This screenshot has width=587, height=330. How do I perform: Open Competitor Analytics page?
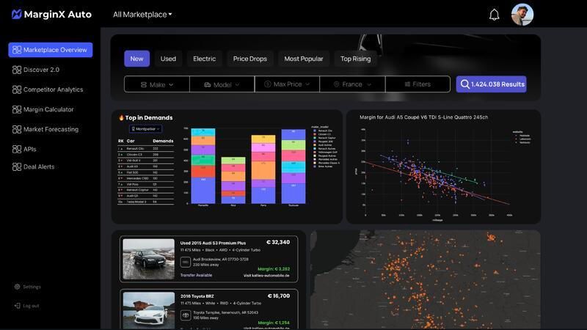(53, 89)
